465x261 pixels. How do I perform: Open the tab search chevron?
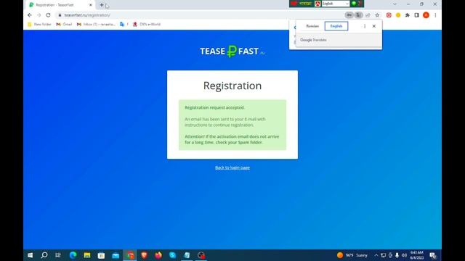coord(395,4)
